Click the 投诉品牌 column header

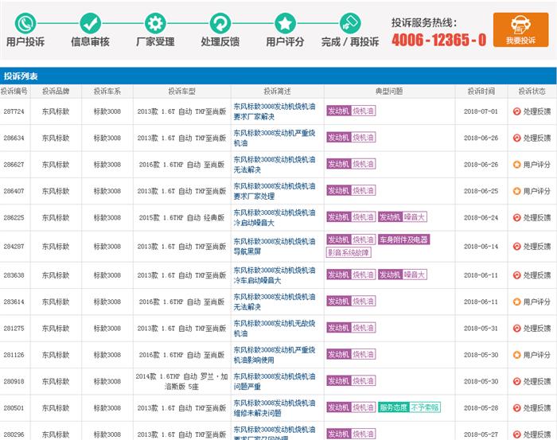pos(56,92)
